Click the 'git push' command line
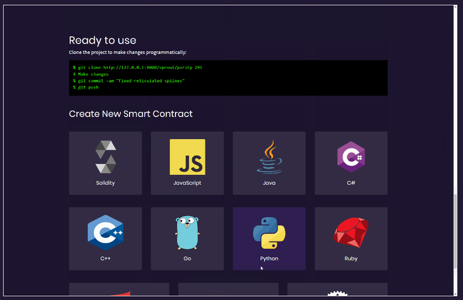The image size is (463, 300). pyautogui.click(x=86, y=87)
